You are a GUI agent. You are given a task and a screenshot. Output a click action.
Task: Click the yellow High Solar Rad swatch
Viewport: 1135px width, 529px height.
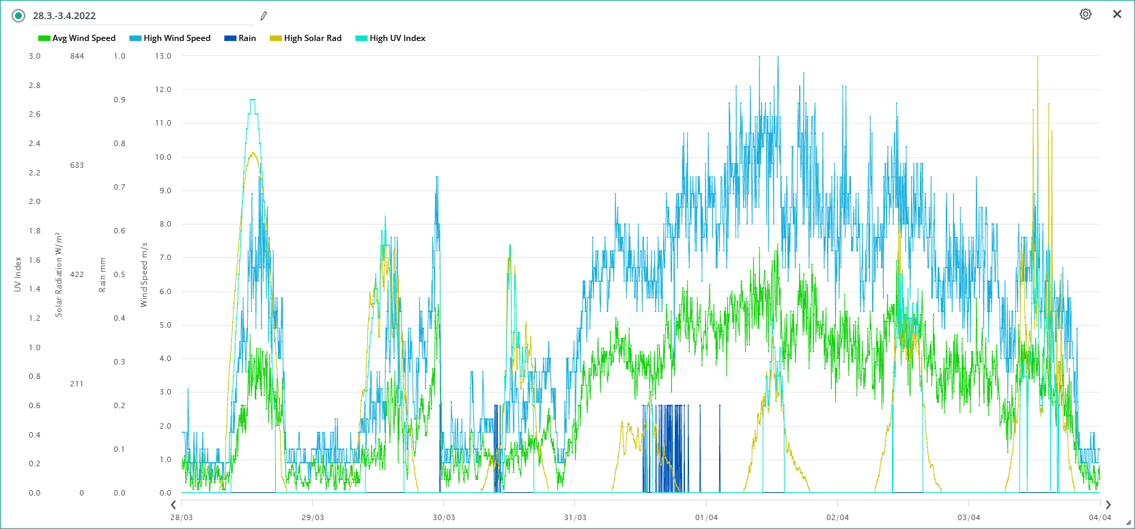(276, 38)
